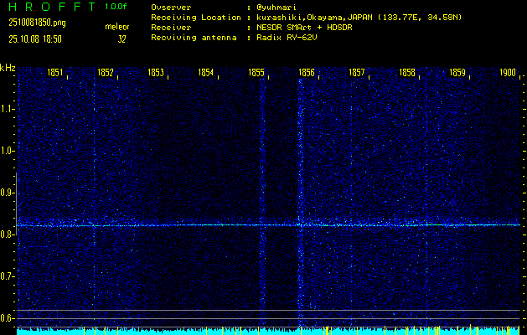Click the 1900 time marker
Image resolution: width=527 pixels, height=335 pixels.
508,73
